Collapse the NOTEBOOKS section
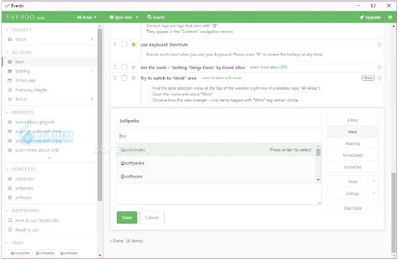Image resolution: width=398 pixels, height=260 pixels. [x=7, y=211]
